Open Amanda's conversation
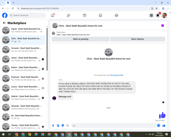 click(23, 107)
